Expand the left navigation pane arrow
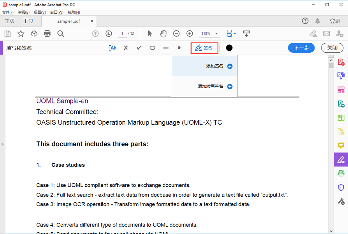Viewport: 348px width, 234px height. point(2,144)
